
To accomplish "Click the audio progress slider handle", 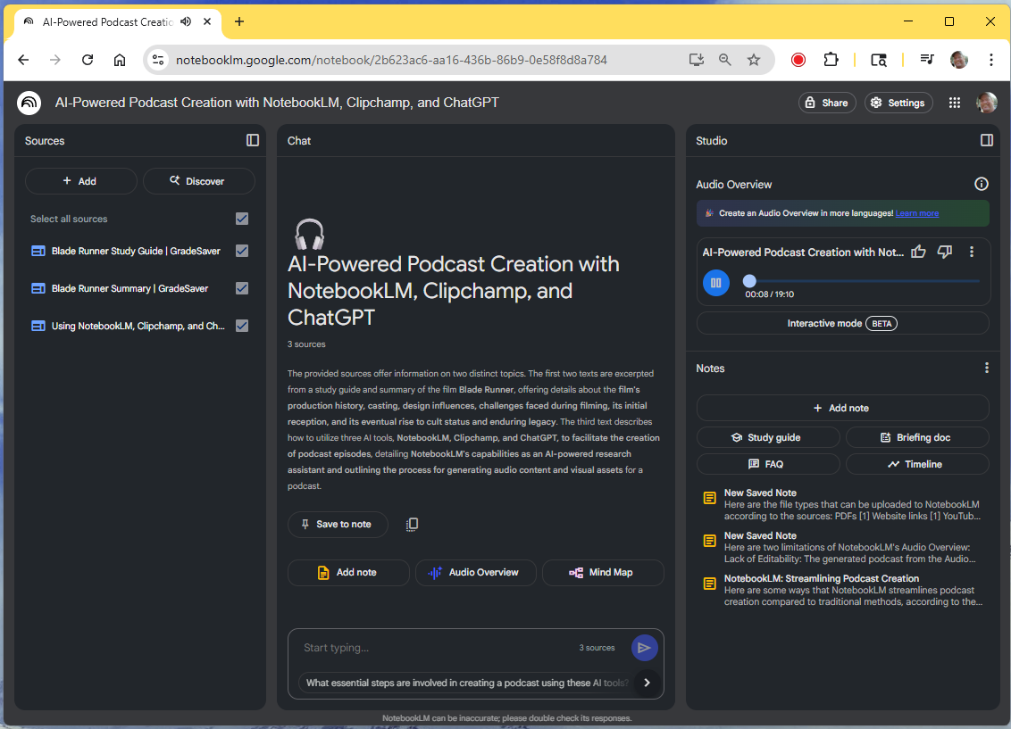I will click(x=748, y=281).
